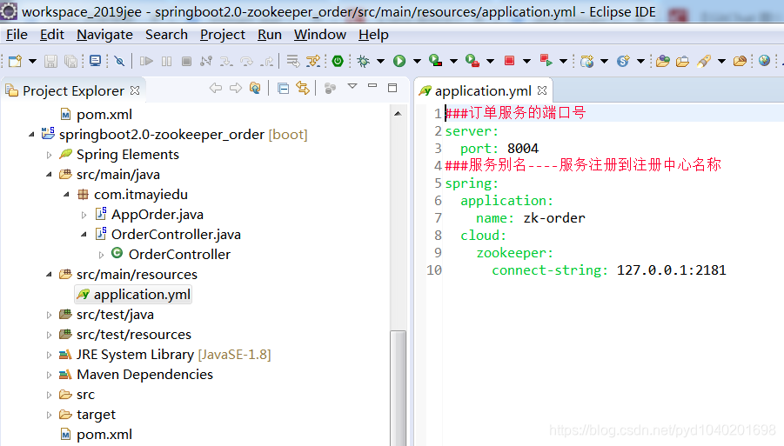Open the File menu

click(17, 35)
